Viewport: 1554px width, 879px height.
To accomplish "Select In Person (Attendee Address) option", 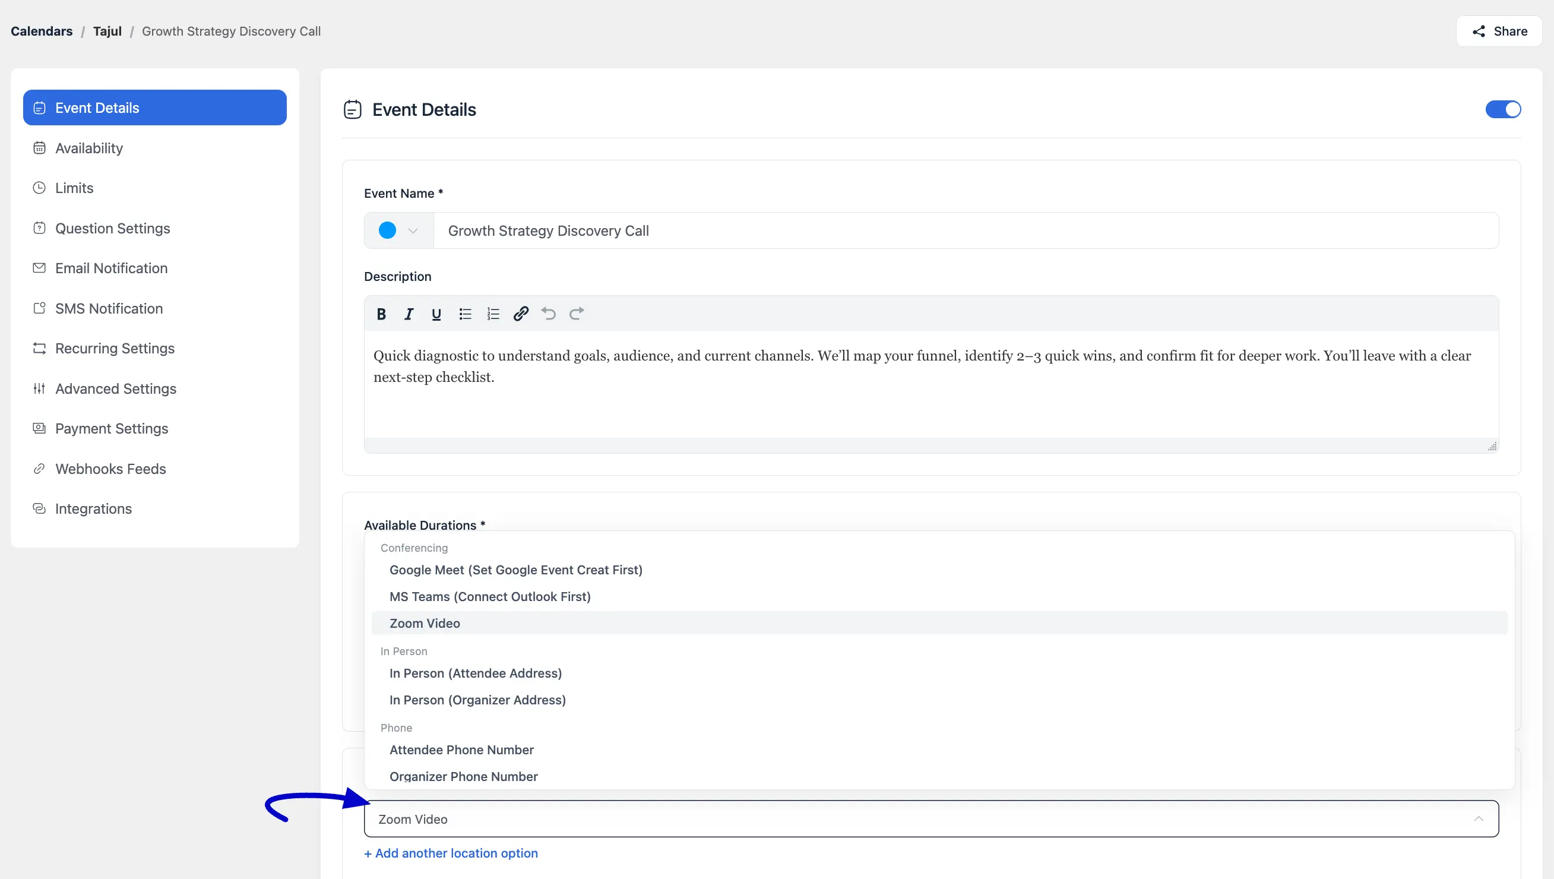I will click(939, 673).
